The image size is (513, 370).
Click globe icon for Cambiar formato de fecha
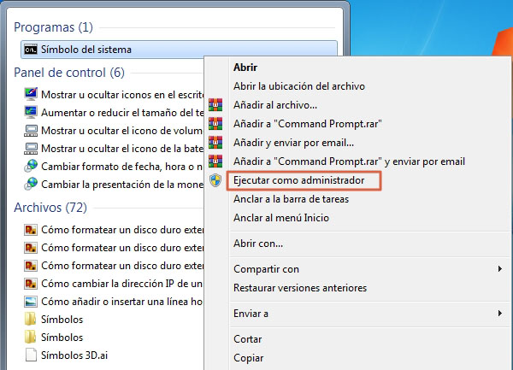coord(31,166)
